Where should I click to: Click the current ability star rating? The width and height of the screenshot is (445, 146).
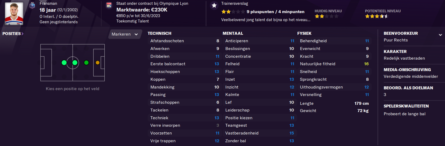[x=326, y=16]
